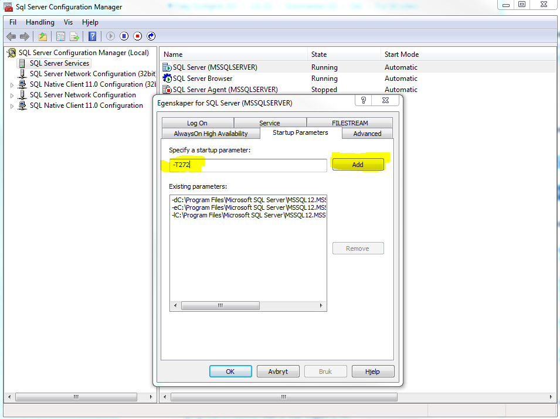Switch to the Advanced tab
The height and width of the screenshot is (419, 560).
pos(367,134)
